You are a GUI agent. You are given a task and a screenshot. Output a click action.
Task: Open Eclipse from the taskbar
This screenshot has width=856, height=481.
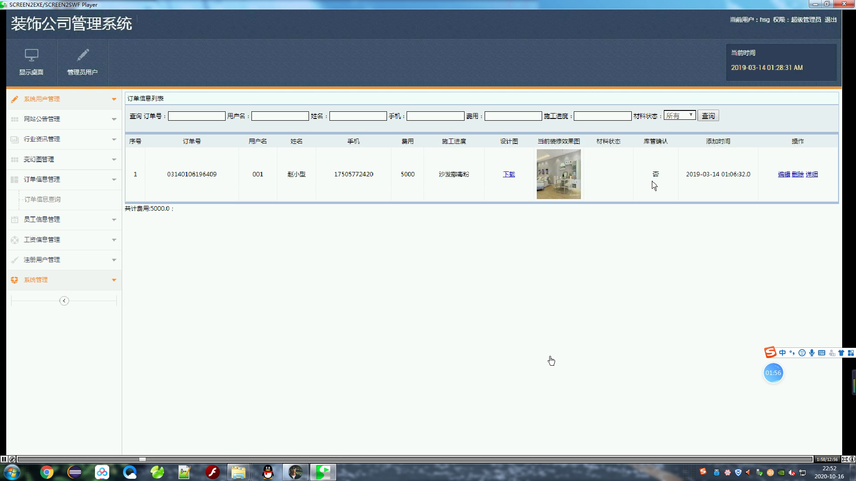[74, 472]
